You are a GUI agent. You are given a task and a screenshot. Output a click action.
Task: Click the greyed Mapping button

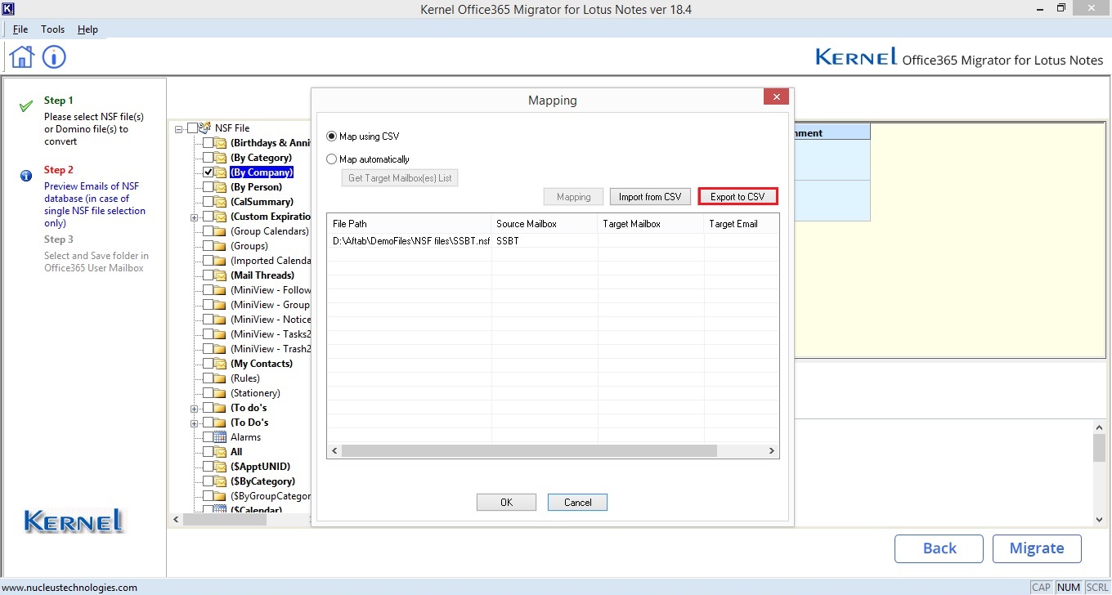(x=573, y=197)
